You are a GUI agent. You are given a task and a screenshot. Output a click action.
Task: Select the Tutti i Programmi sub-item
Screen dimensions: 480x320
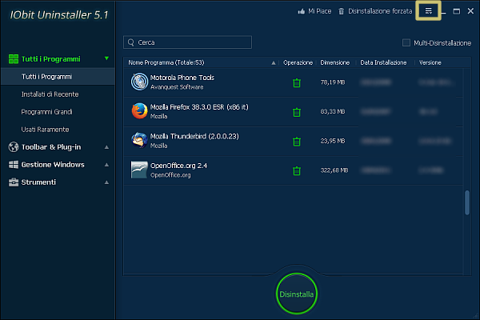point(58,77)
